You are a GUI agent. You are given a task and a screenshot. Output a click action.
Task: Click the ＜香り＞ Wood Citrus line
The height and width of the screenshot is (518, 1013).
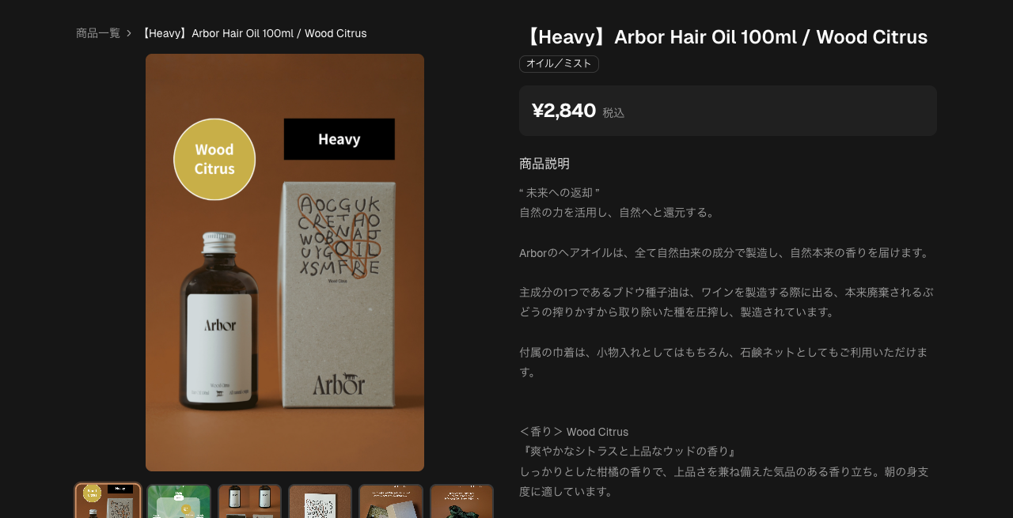(x=574, y=432)
